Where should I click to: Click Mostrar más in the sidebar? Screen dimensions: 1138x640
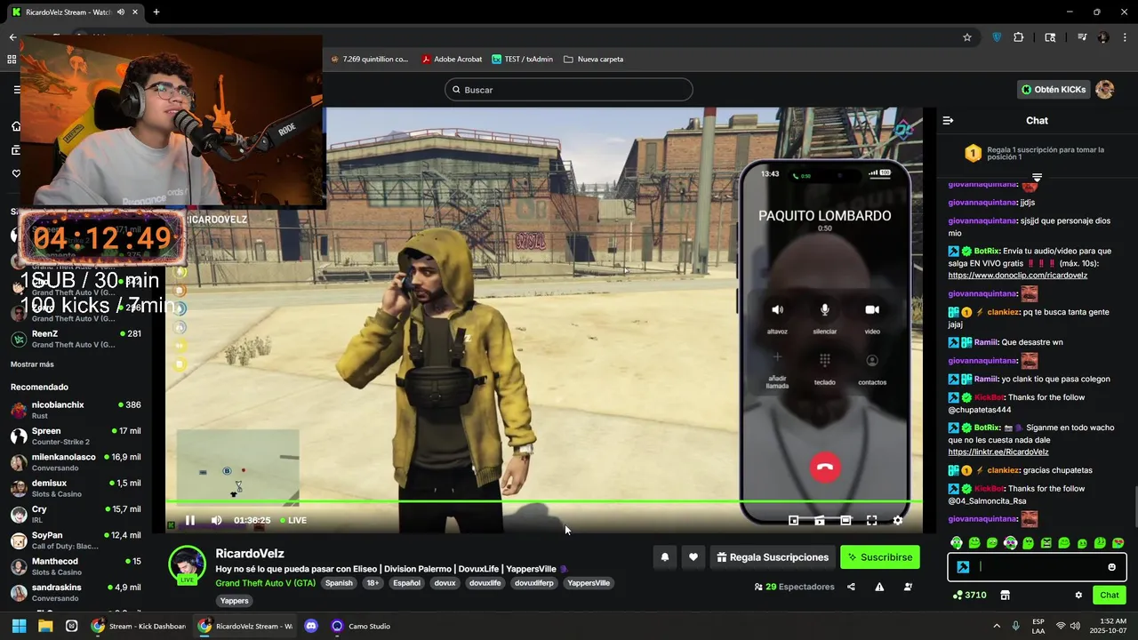click(32, 364)
